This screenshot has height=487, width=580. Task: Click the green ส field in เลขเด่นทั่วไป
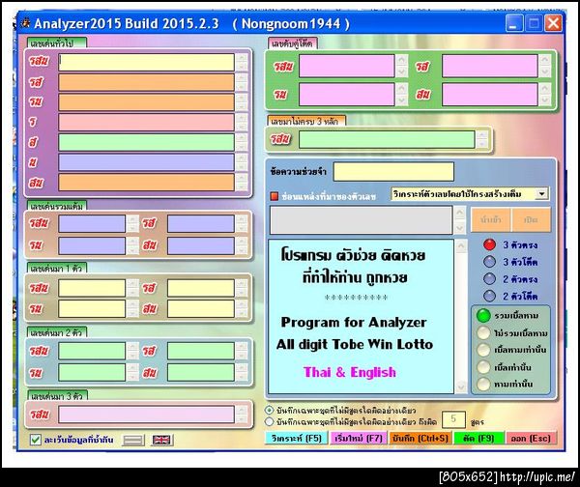147,142
